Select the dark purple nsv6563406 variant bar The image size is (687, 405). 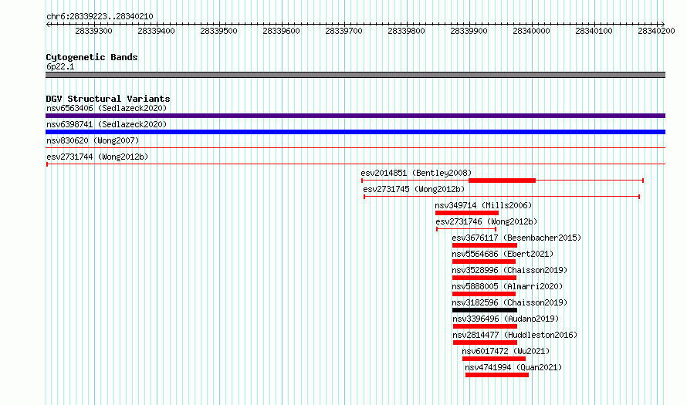click(355, 116)
